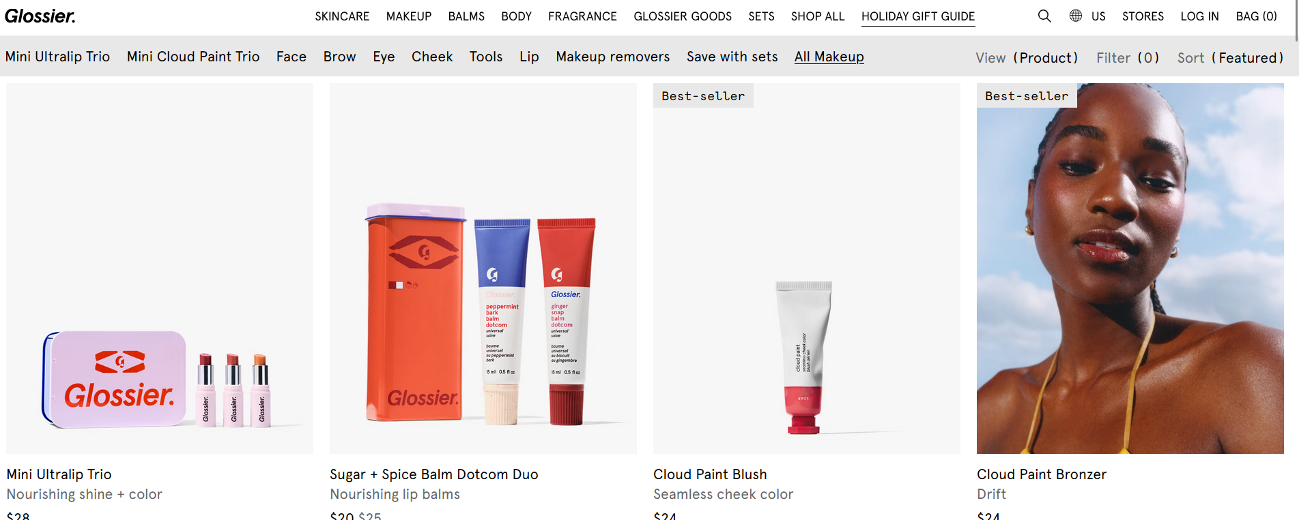Choose the Save with sets category
1299x520 pixels.
(732, 57)
